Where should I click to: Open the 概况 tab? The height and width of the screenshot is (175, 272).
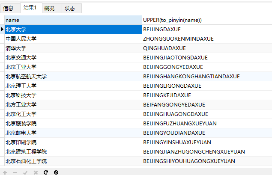(x=52, y=8)
